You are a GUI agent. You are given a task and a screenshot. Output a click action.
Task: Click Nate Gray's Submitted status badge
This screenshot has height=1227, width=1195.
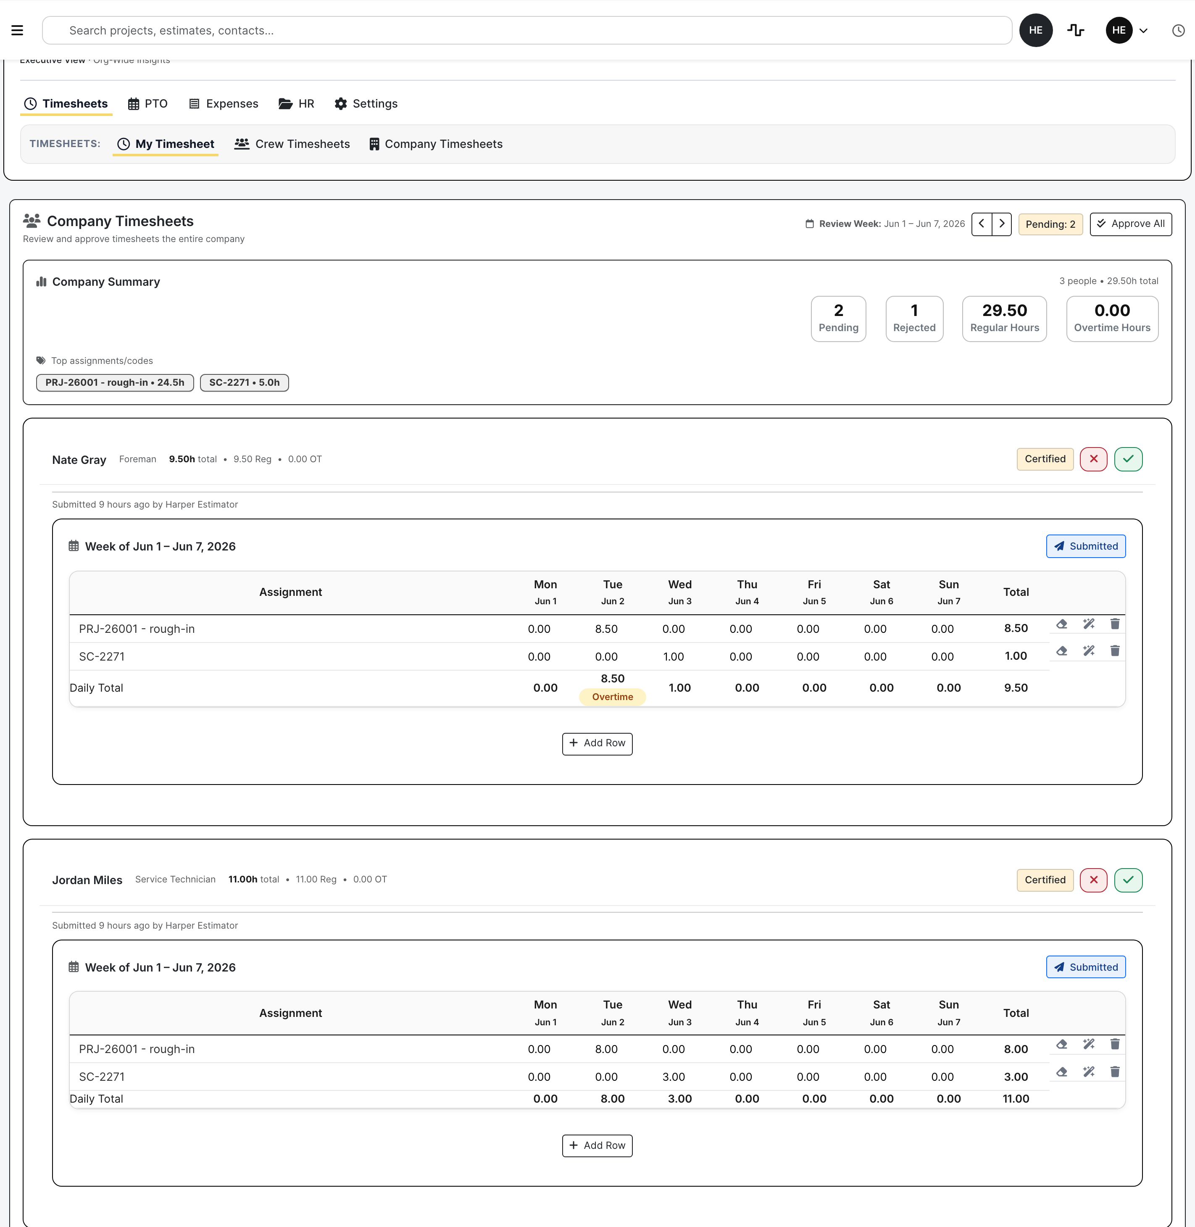click(x=1085, y=546)
